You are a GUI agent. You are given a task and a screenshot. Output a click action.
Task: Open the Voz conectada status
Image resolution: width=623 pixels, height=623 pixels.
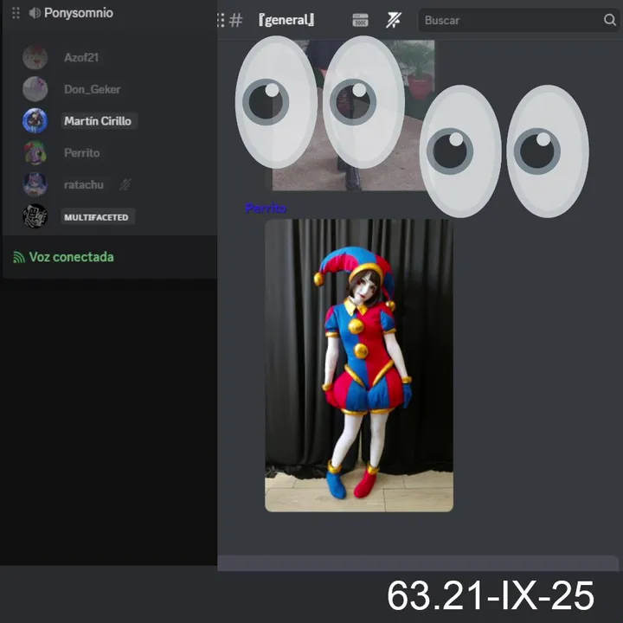pyautogui.click(x=72, y=257)
